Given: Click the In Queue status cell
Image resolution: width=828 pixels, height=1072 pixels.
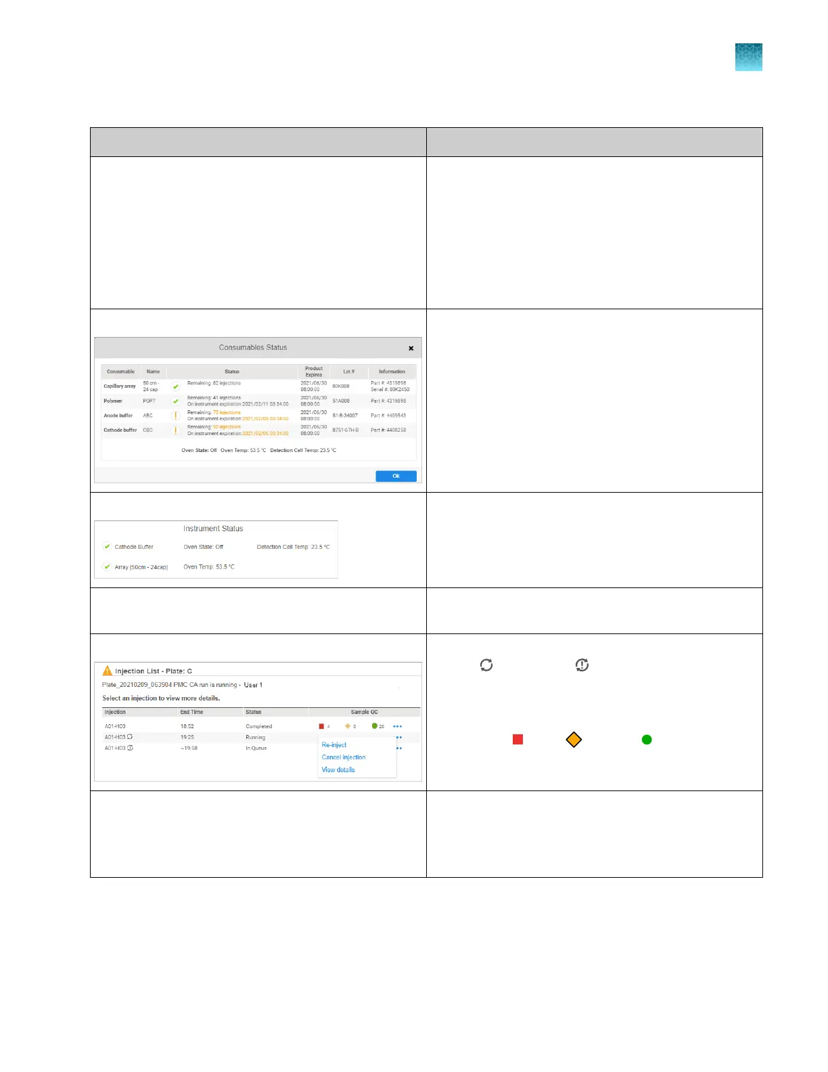Looking at the screenshot, I should 256,748.
